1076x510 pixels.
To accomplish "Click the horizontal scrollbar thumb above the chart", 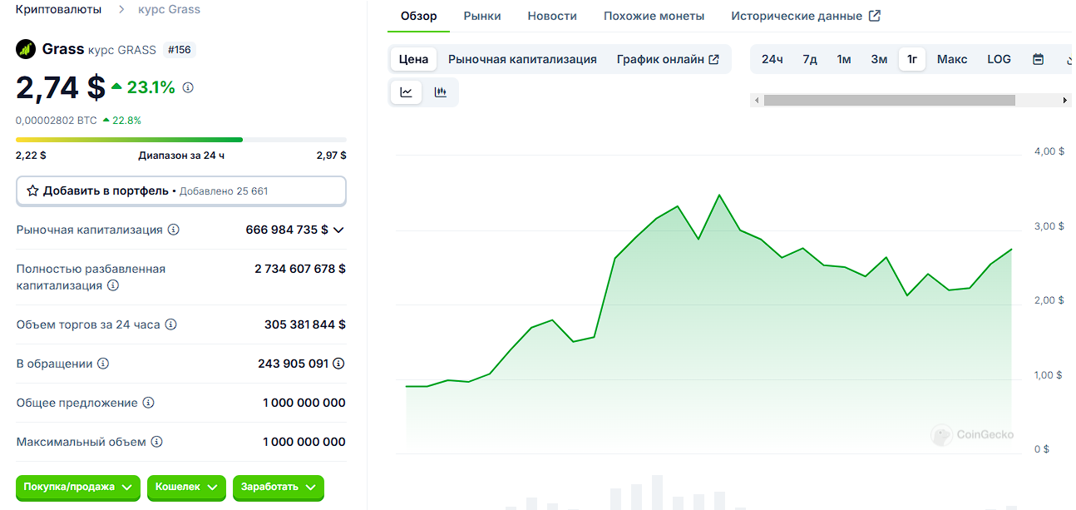I will point(890,100).
